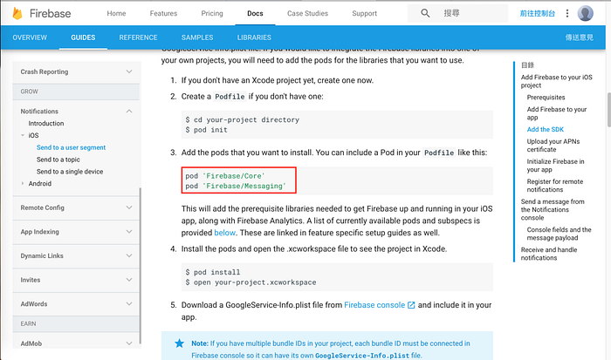Click the 前往控制台 console link
Image resolution: width=611 pixels, height=360 pixels.
(538, 13)
